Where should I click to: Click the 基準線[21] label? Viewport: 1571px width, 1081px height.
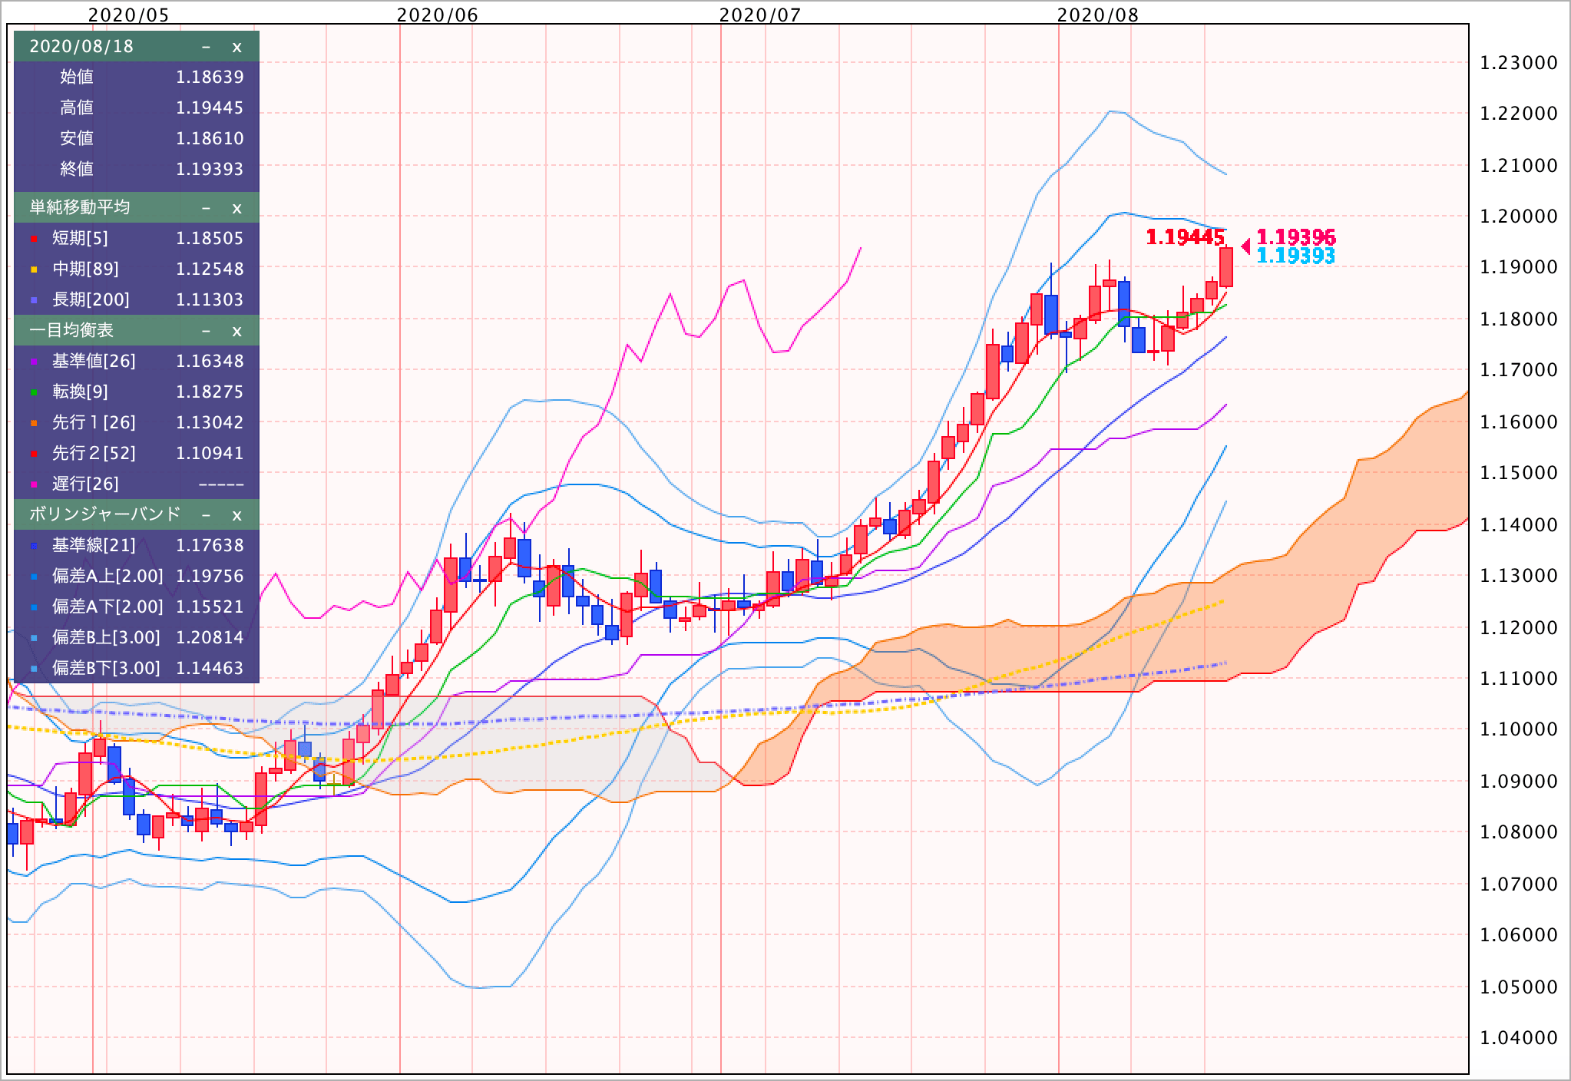click(94, 546)
